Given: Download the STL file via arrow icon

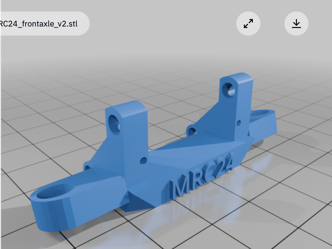Looking at the screenshot, I should coord(296,23).
